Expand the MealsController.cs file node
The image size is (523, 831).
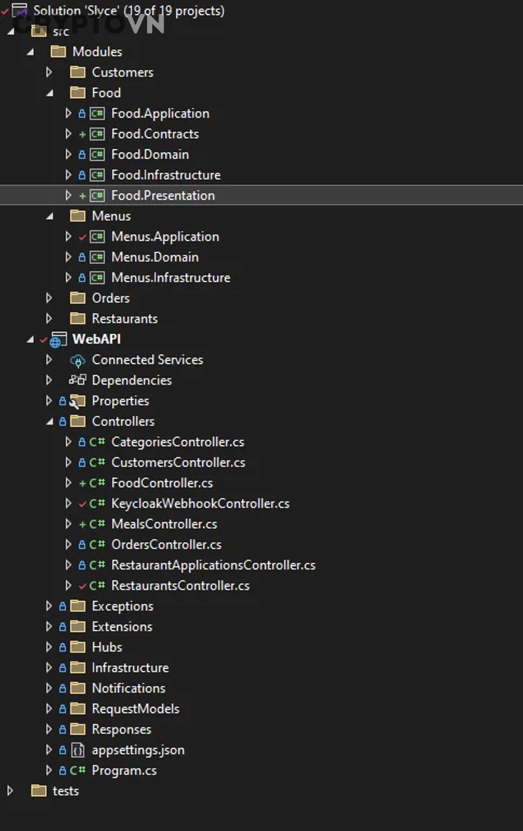69,524
